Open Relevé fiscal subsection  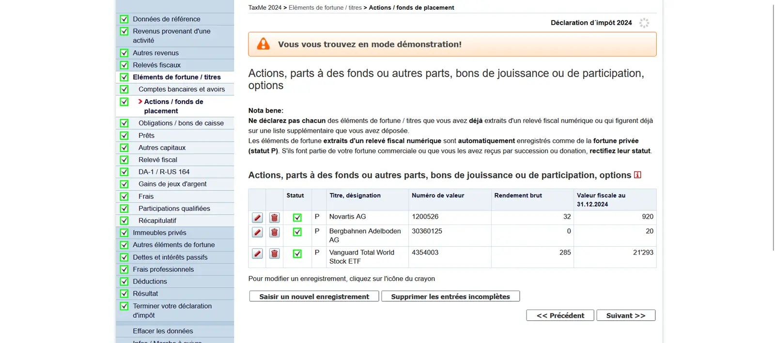point(157,160)
